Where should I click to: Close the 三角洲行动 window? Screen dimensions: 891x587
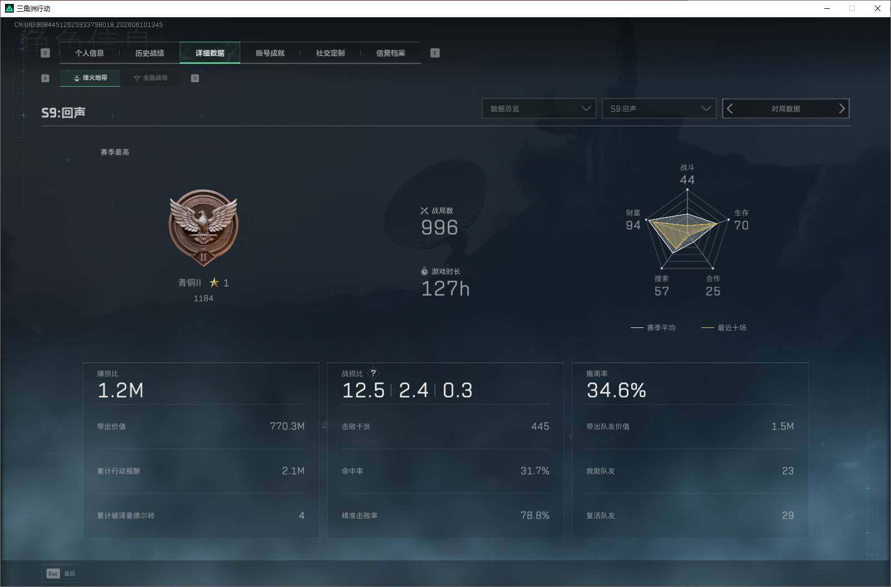[x=878, y=8]
